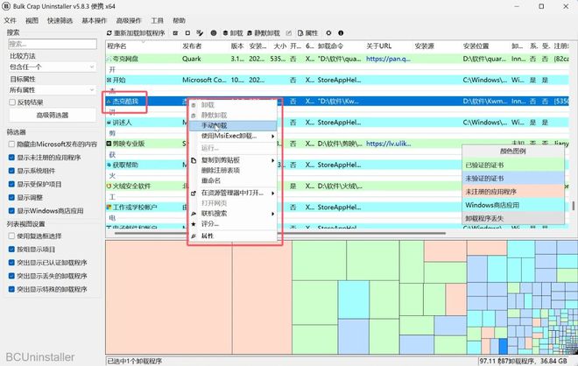Click 已验证的证书 green legend swatch
This screenshot has height=366, width=578.
[x=512, y=165]
